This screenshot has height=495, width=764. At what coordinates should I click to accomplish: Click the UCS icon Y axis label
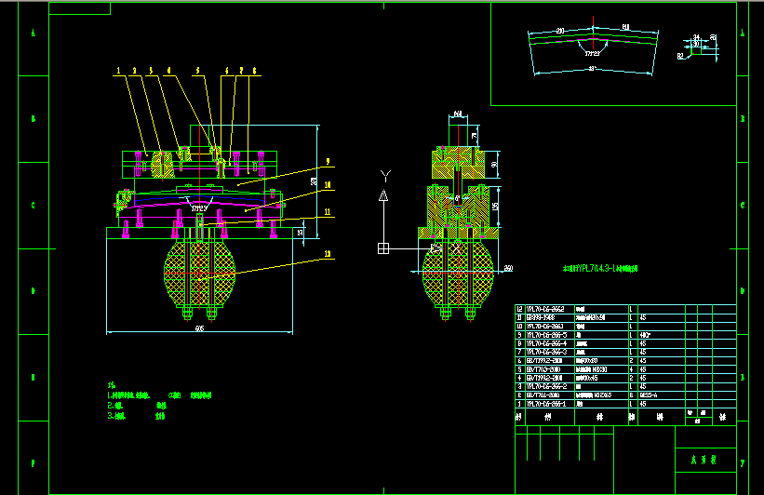(385, 176)
